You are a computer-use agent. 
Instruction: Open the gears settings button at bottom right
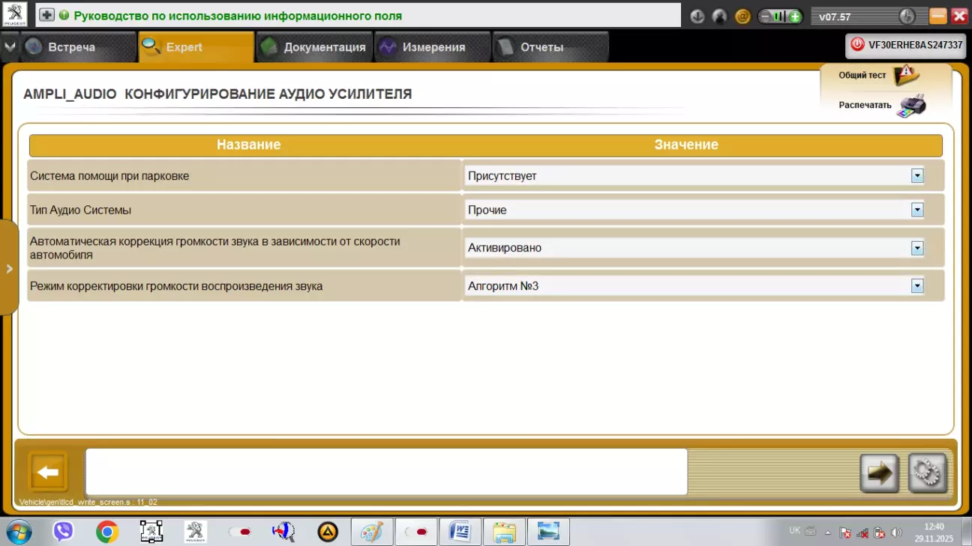click(x=927, y=473)
